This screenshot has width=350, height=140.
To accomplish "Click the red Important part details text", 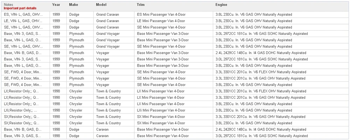I will click(x=20, y=8).
